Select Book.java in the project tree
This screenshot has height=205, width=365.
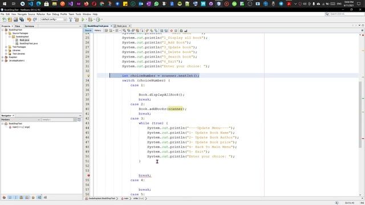24,40
